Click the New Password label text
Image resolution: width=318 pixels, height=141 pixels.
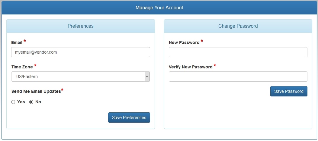tap(184, 43)
